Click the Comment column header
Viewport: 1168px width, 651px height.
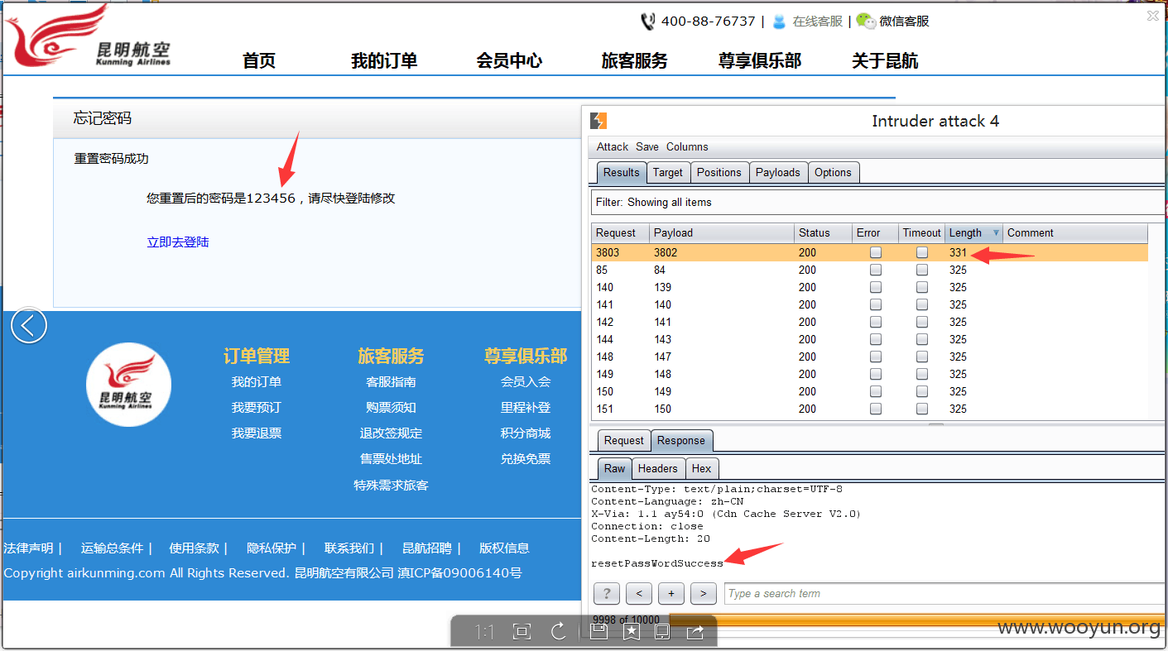[1075, 232]
